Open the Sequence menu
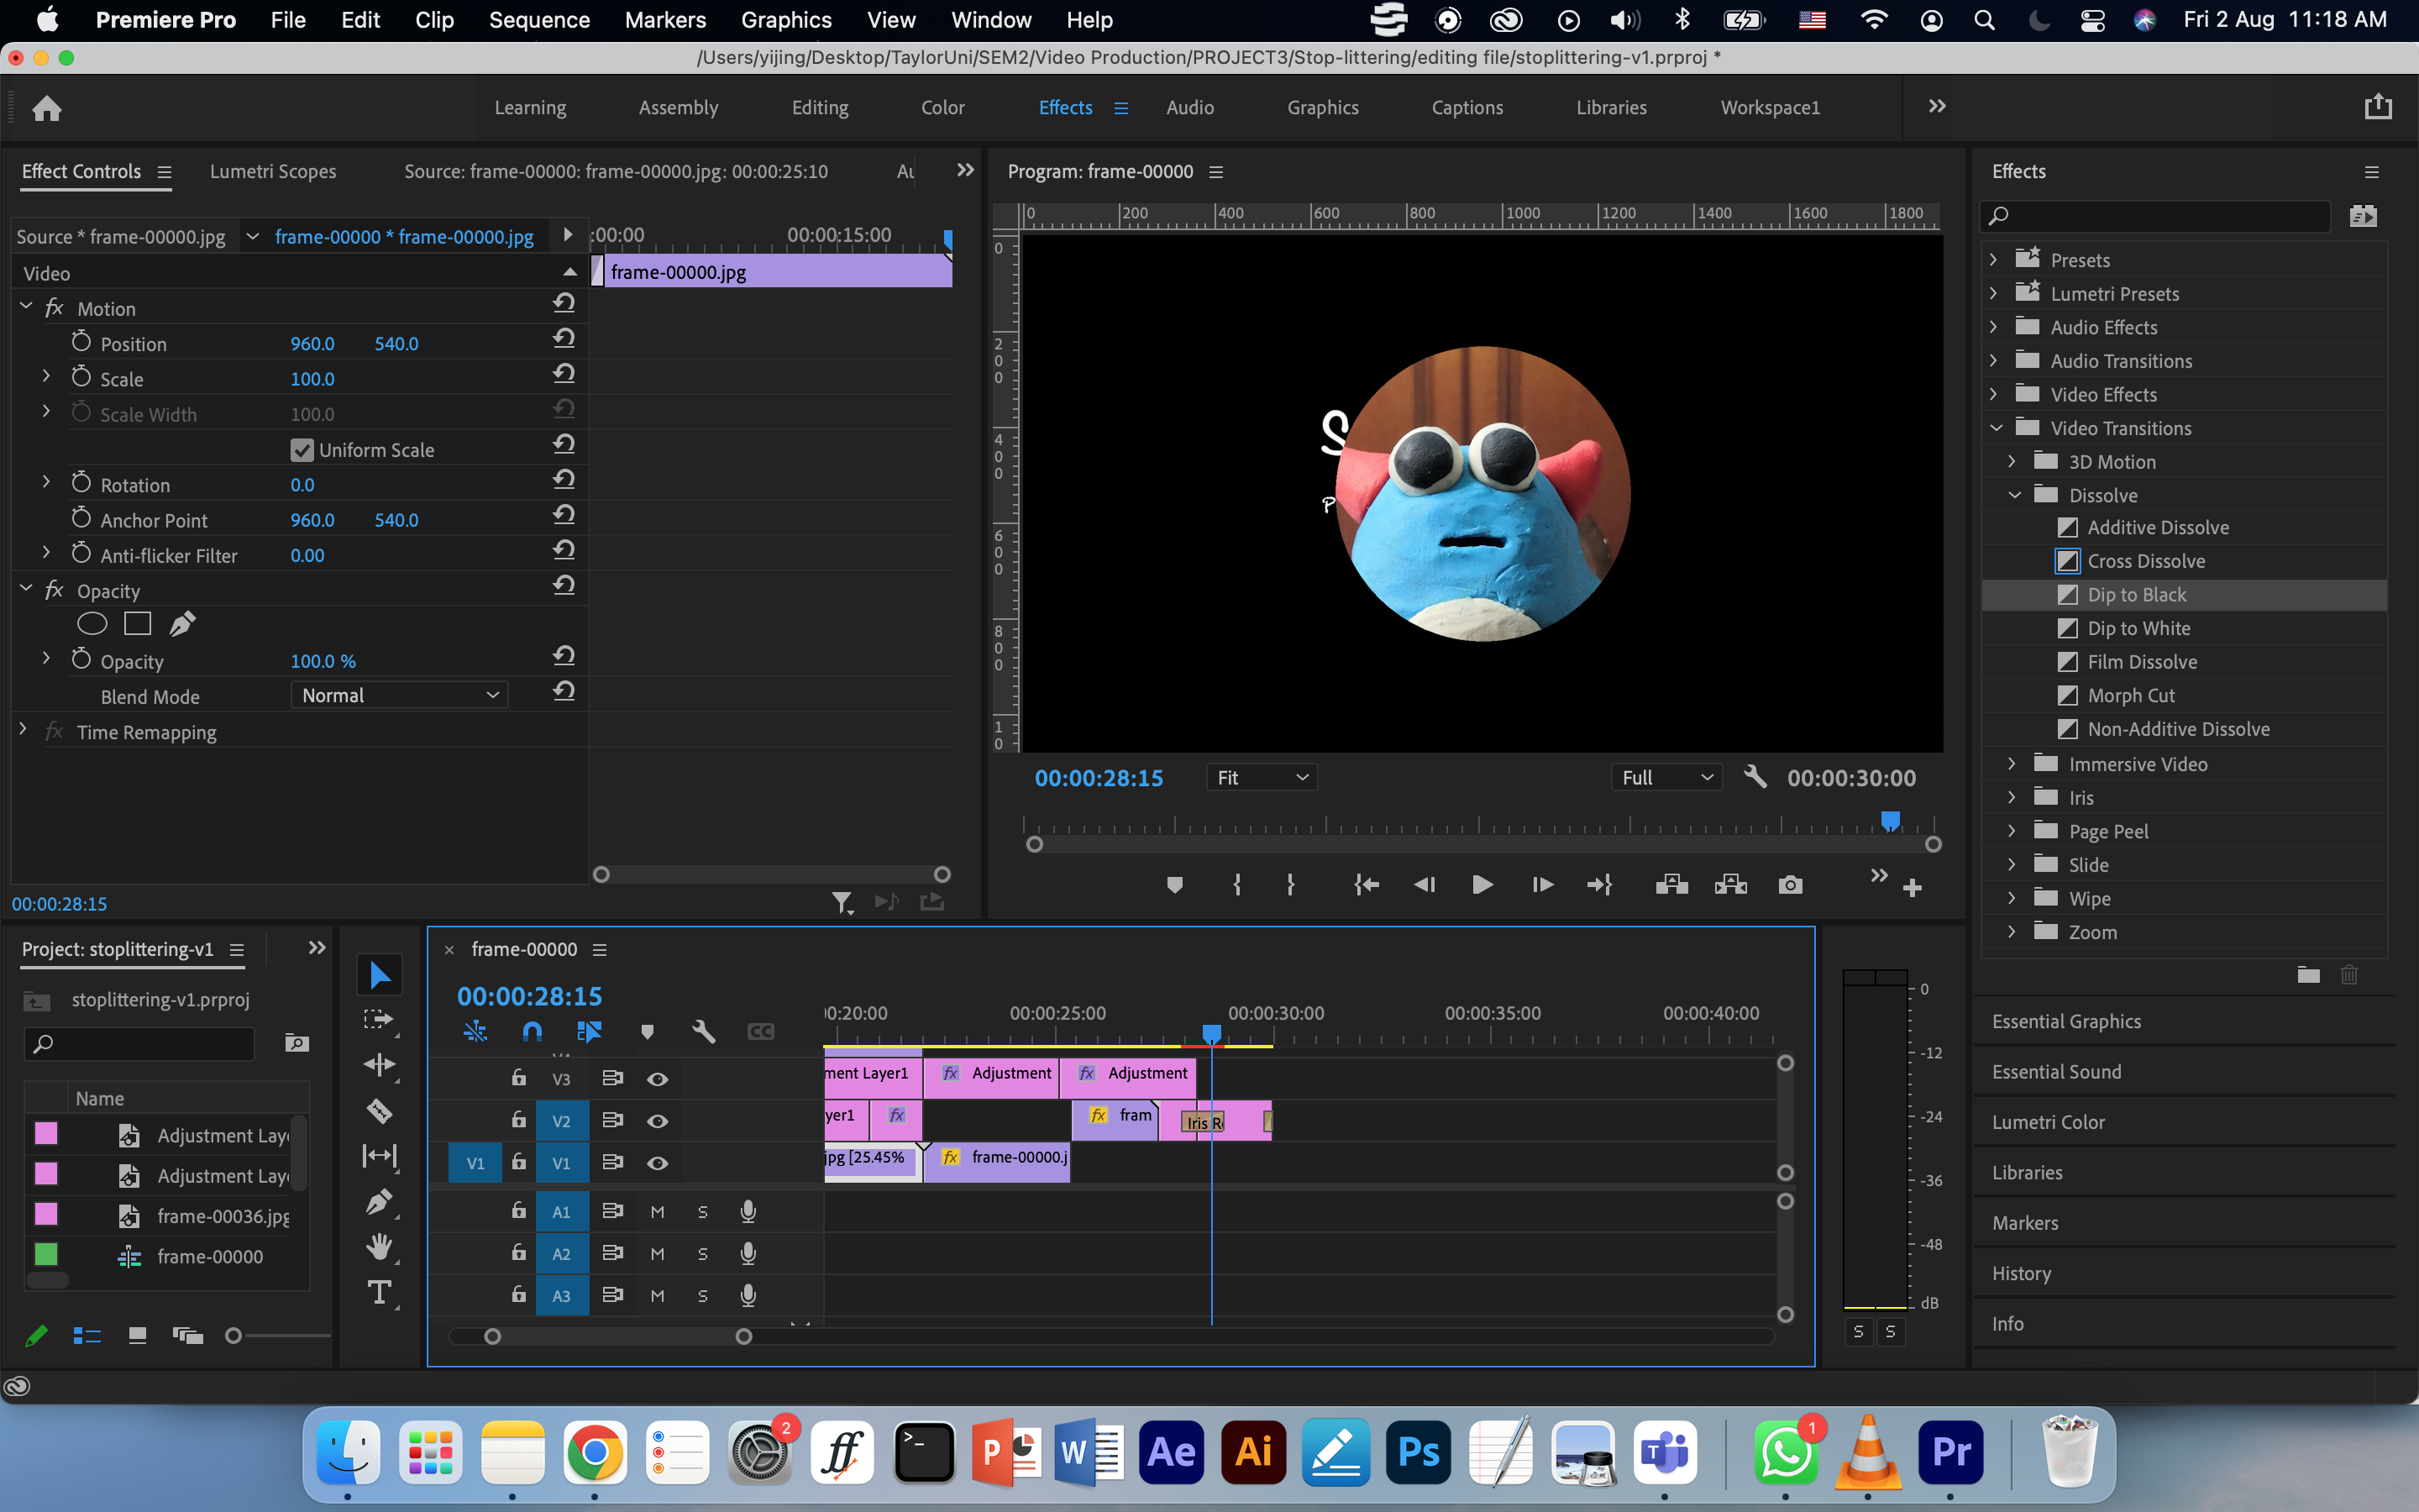This screenshot has height=1512, width=2419. [x=538, y=20]
